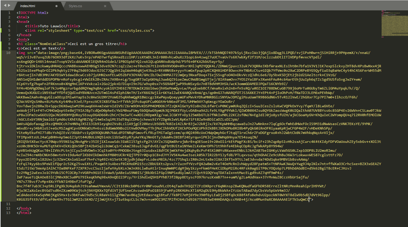Click line number 3 in the gutter
This screenshot has height=227, width=408.
tap(9, 22)
